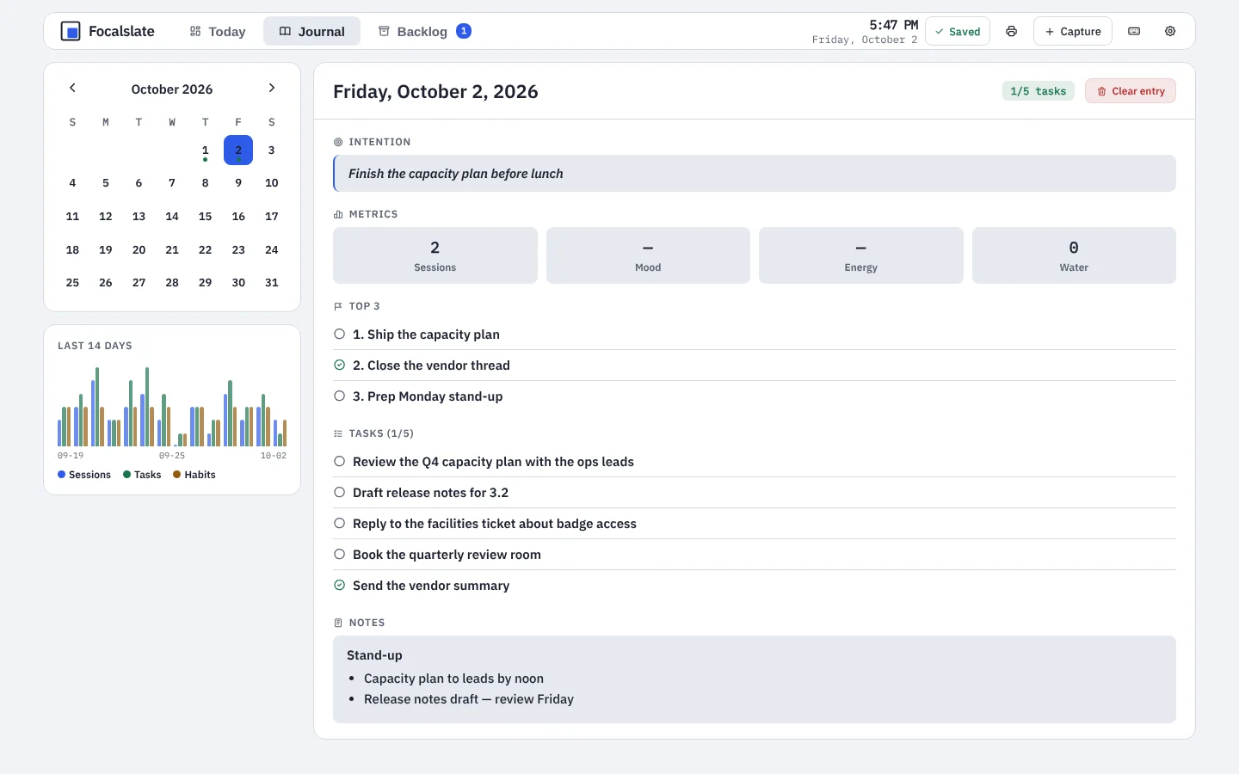Click the Mood metric card
The image size is (1239, 774).
(648, 255)
